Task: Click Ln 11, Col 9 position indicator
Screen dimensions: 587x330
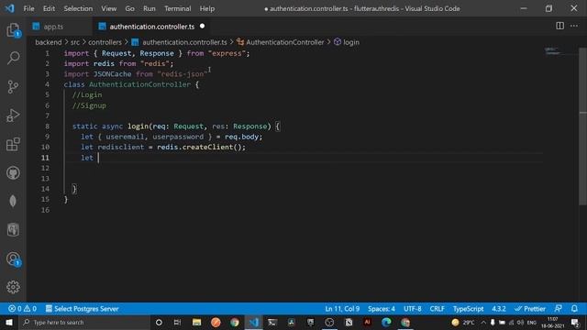Action: 342,309
